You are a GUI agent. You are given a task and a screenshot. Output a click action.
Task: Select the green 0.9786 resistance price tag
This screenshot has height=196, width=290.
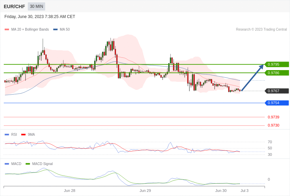click(x=277, y=73)
